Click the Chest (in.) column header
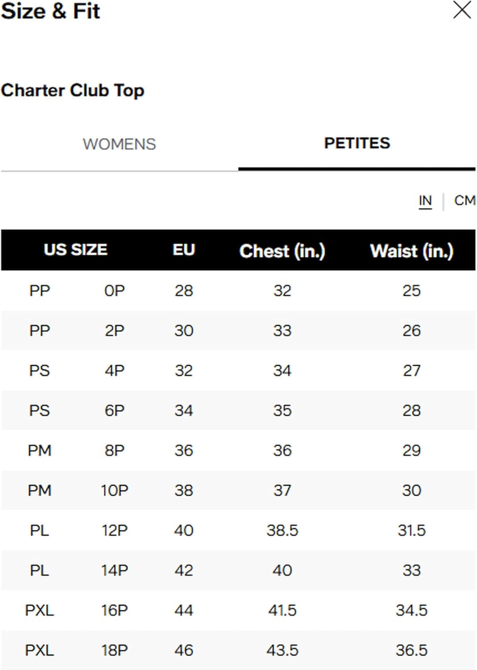Image resolution: width=477 pixels, height=670 pixels. click(x=282, y=251)
